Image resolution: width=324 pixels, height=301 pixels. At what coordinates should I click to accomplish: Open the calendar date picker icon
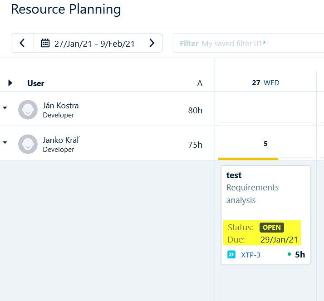pos(45,43)
